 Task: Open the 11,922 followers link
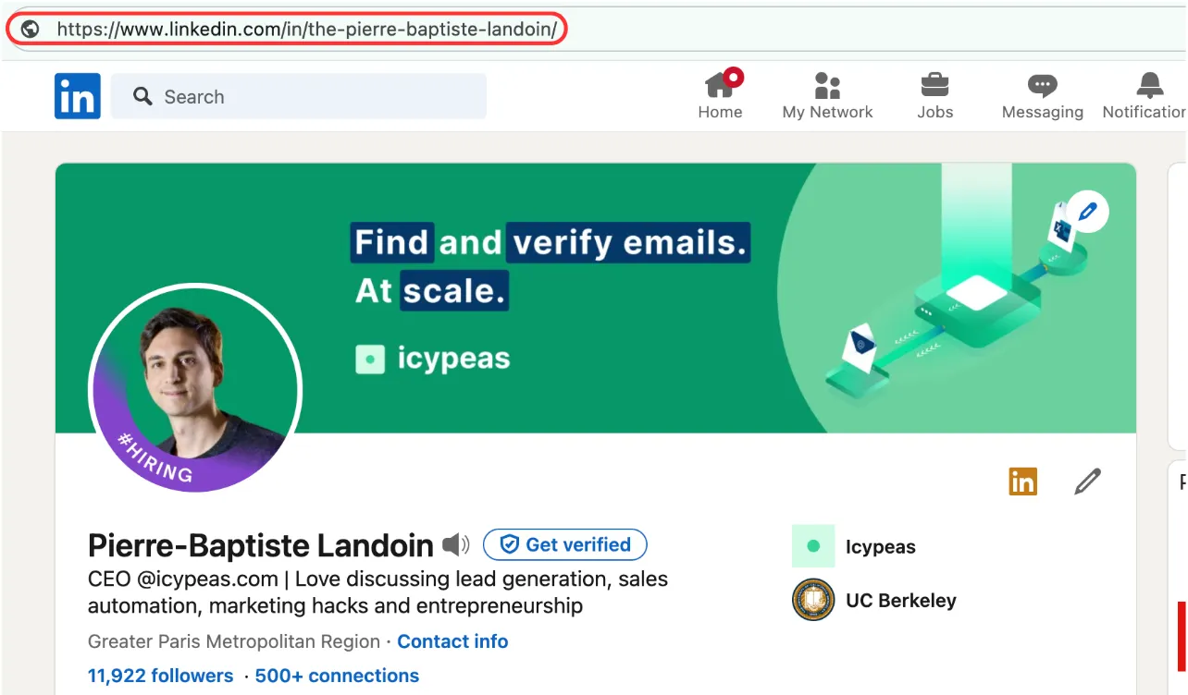[x=160, y=676]
